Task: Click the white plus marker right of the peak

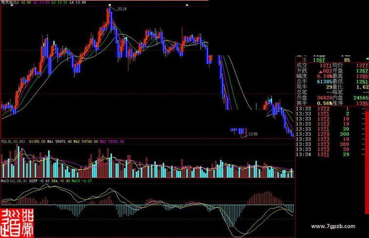Action: [187, 5]
